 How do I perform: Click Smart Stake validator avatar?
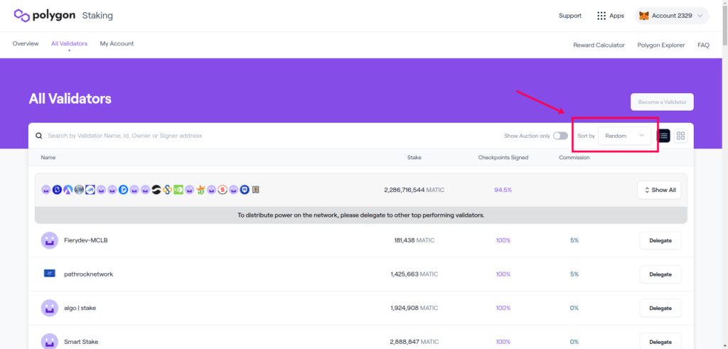tap(50, 342)
